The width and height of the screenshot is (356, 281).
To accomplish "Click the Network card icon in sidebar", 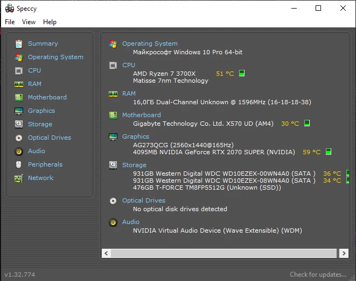I will 19,178.
